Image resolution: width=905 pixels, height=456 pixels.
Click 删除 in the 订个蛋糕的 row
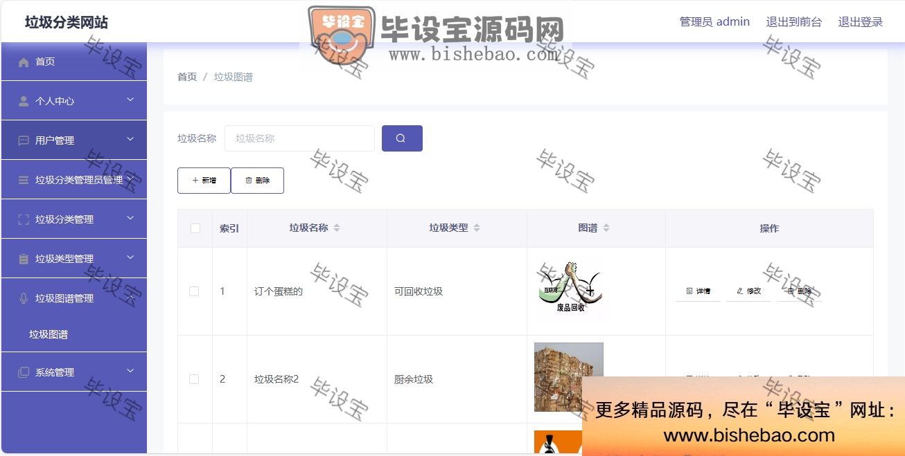[x=799, y=291]
